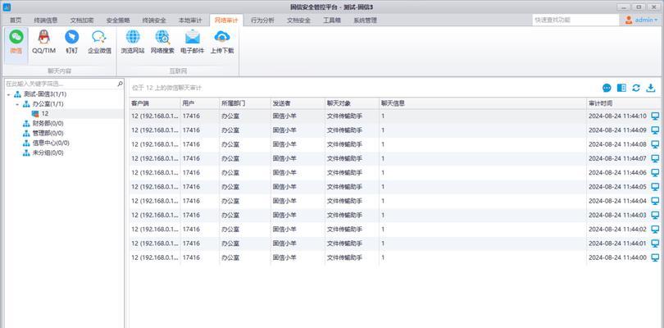
Task: Switch to the 终端安全 tab
Action: [154, 20]
